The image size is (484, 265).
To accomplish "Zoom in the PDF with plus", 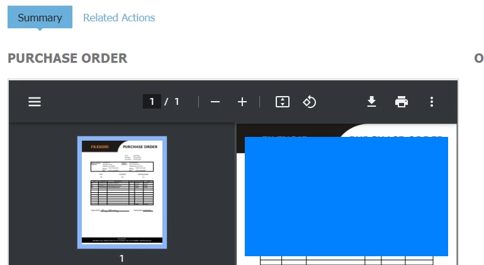I will [x=242, y=102].
